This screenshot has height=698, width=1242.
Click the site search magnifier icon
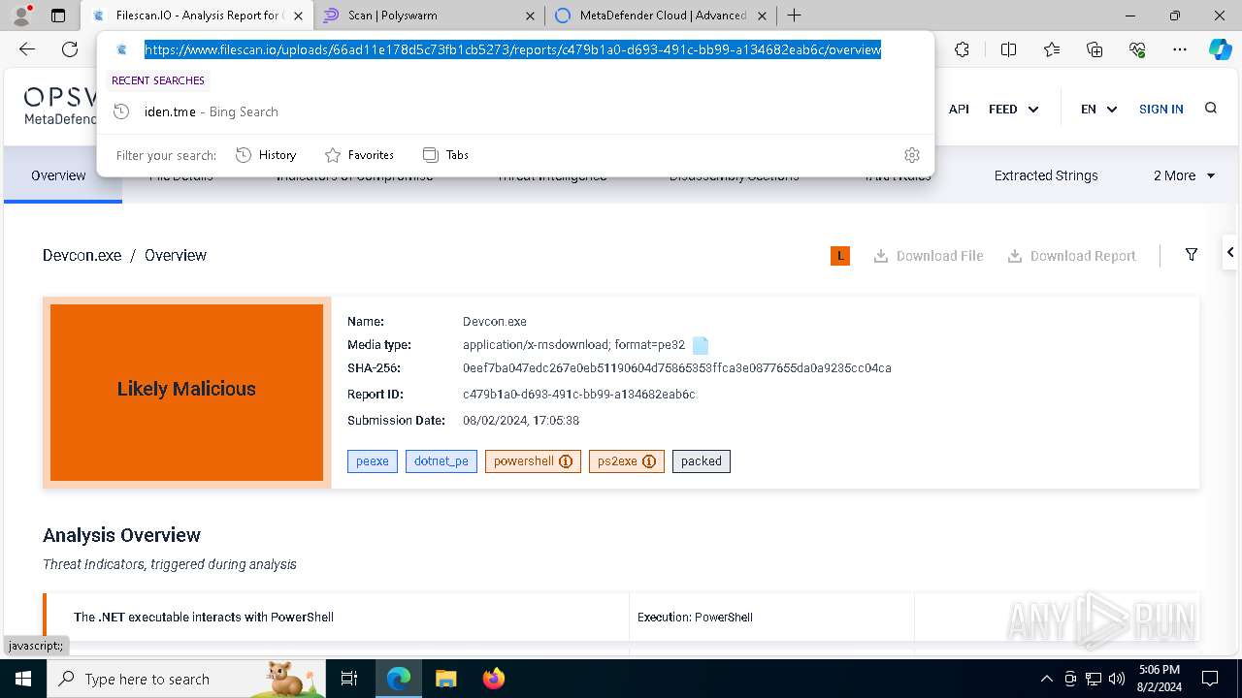1211,109
